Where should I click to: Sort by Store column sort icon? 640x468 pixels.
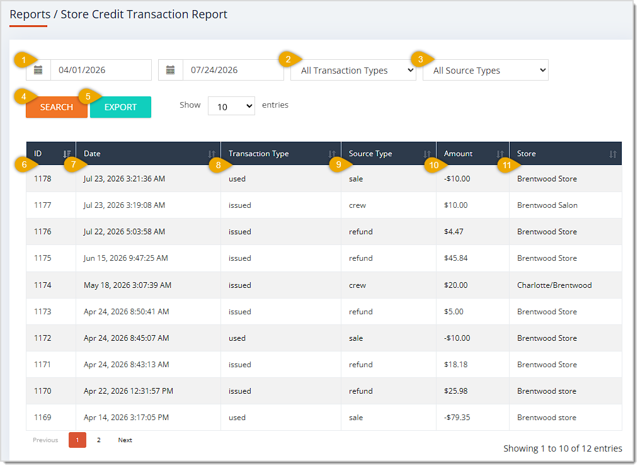[x=613, y=154]
